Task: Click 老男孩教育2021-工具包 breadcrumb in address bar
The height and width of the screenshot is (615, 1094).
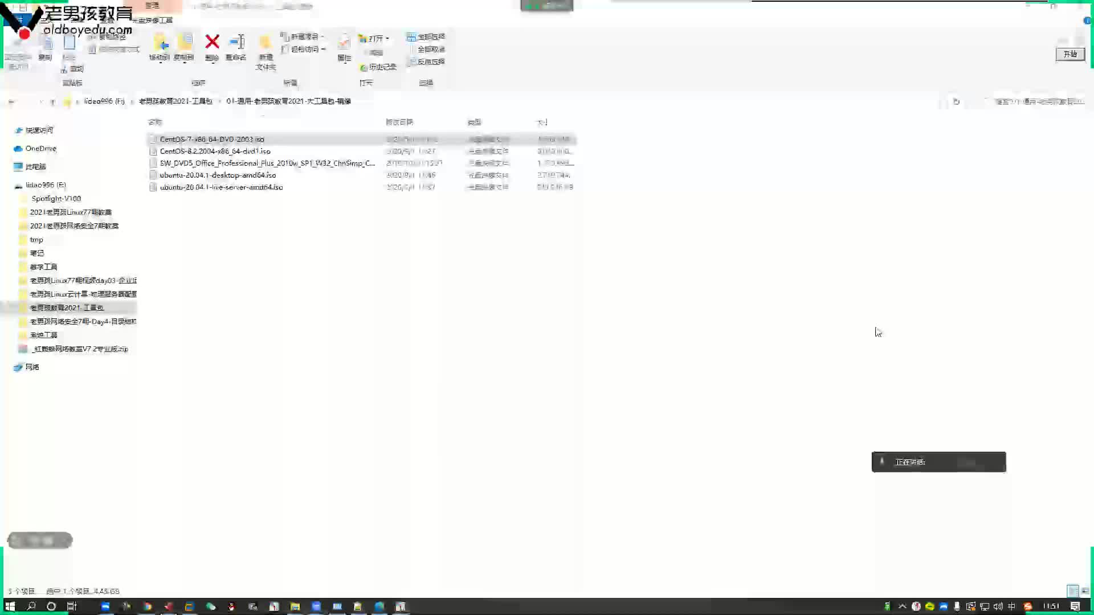Action: click(175, 101)
